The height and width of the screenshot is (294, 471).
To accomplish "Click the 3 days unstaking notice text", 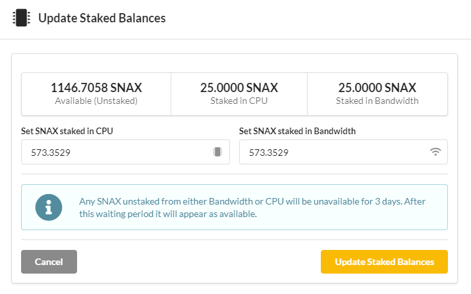I will (x=252, y=208).
